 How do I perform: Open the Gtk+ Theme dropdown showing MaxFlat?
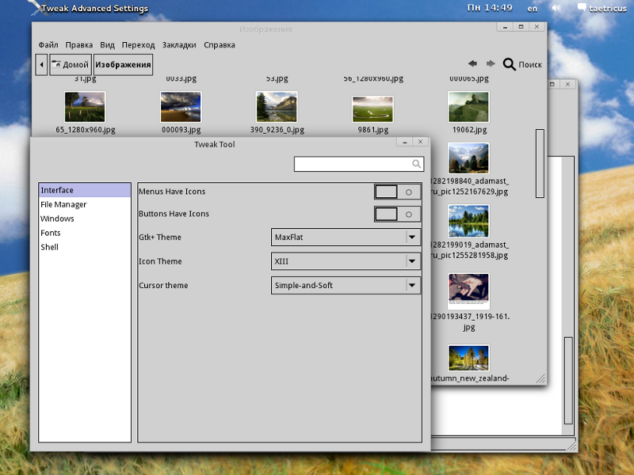click(346, 237)
